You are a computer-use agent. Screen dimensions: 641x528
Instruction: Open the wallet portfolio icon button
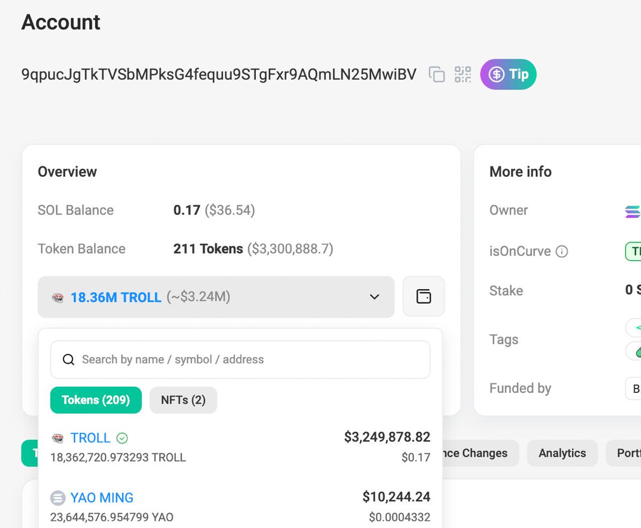pos(424,297)
